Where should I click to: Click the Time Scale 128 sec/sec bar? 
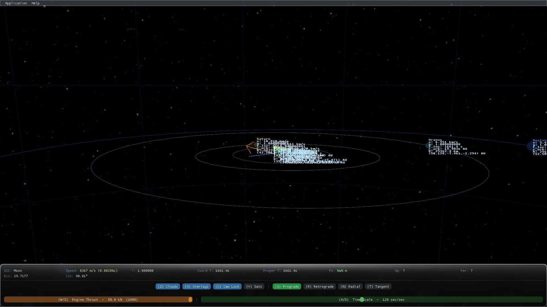pos(372,300)
